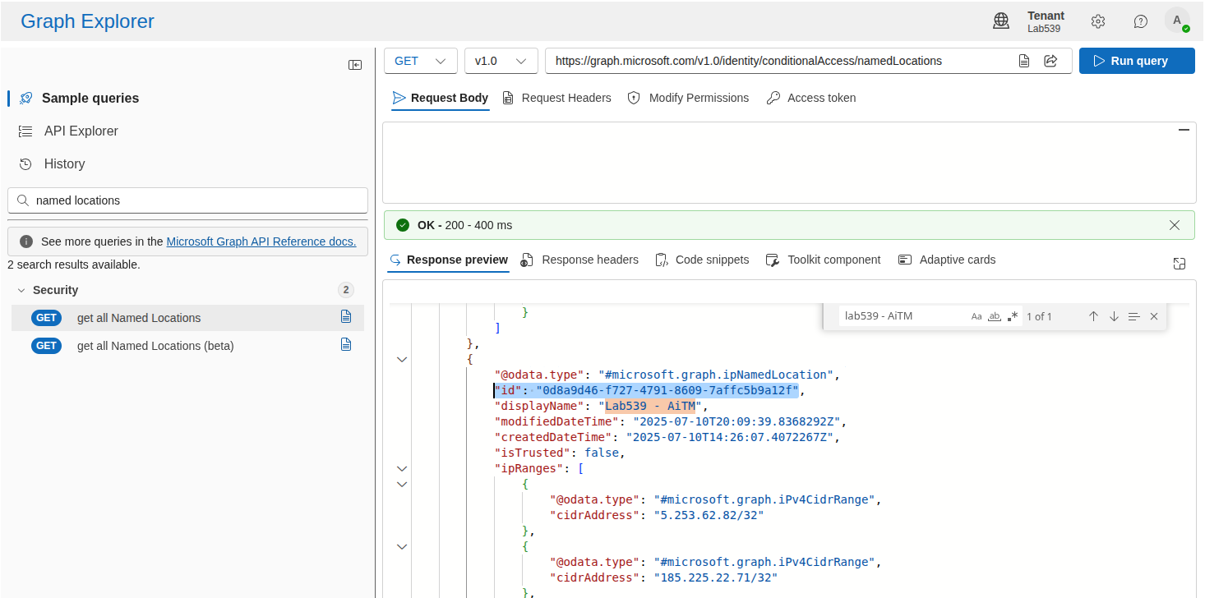Open the settings gear in header

[x=1098, y=21]
